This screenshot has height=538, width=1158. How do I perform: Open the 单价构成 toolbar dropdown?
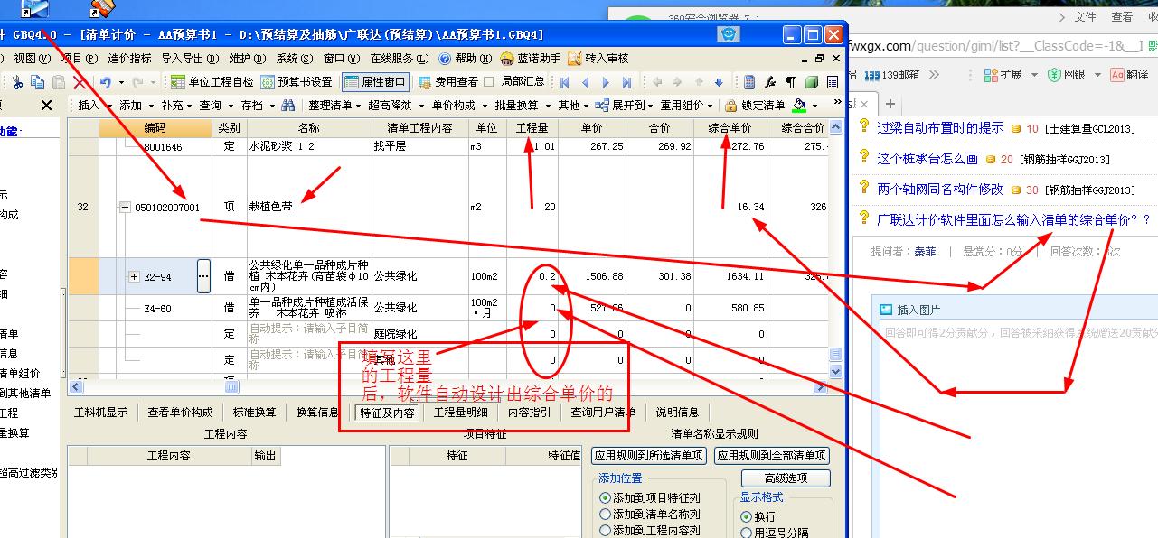pyautogui.click(x=458, y=106)
